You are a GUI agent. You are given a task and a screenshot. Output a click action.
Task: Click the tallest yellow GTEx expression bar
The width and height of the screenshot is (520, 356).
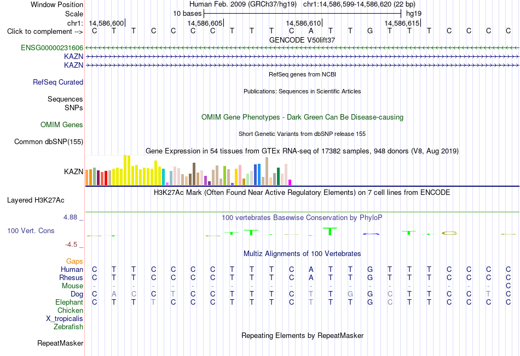click(x=125, y=170)
